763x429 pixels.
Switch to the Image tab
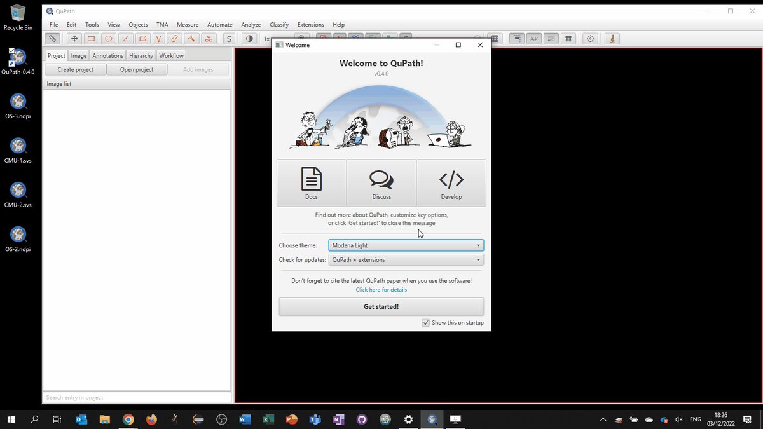(x=79, y=55)
